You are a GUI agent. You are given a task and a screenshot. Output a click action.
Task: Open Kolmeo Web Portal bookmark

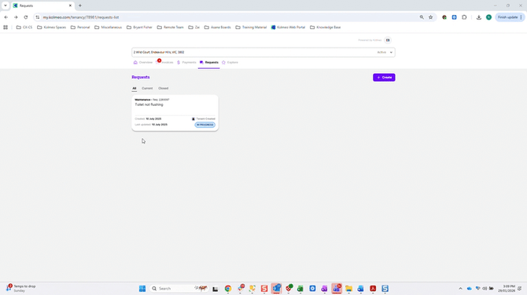(288, 27)
